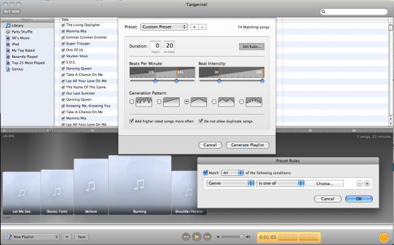
Task: Click Cancel in the preset dialog
Action: (x=210, y=145)
